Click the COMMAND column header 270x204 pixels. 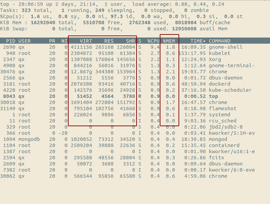[x=219, y=41]
